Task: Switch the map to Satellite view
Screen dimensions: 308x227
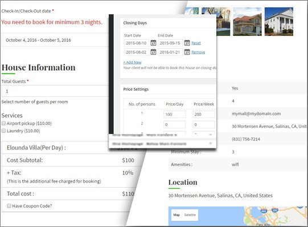Action: [x=190, y=215]
